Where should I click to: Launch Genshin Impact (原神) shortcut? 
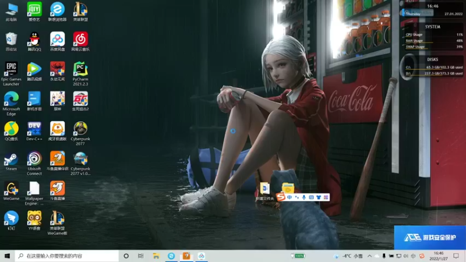[57, 101]
